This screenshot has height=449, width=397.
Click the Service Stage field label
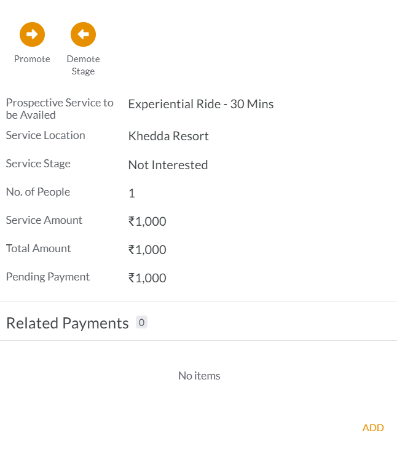[38, 164]
